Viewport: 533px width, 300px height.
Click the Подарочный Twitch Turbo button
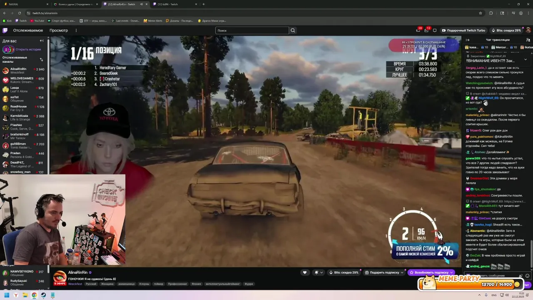click(x=463, y=30)
